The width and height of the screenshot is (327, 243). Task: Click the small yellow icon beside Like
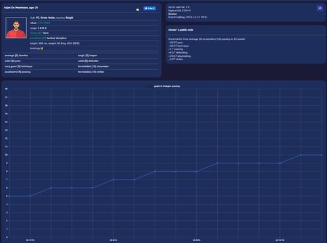[x=137, y=10]
